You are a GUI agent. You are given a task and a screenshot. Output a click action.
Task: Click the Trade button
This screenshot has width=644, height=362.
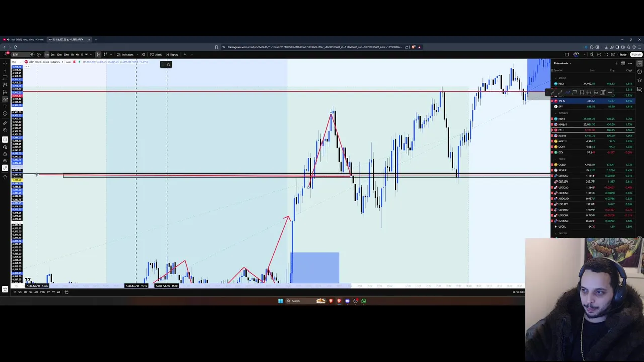click(623, 55)
